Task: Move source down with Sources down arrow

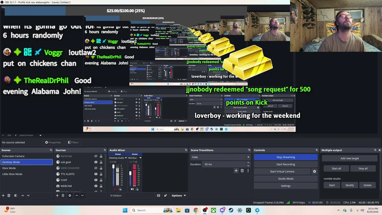Action: click(82, 196)
